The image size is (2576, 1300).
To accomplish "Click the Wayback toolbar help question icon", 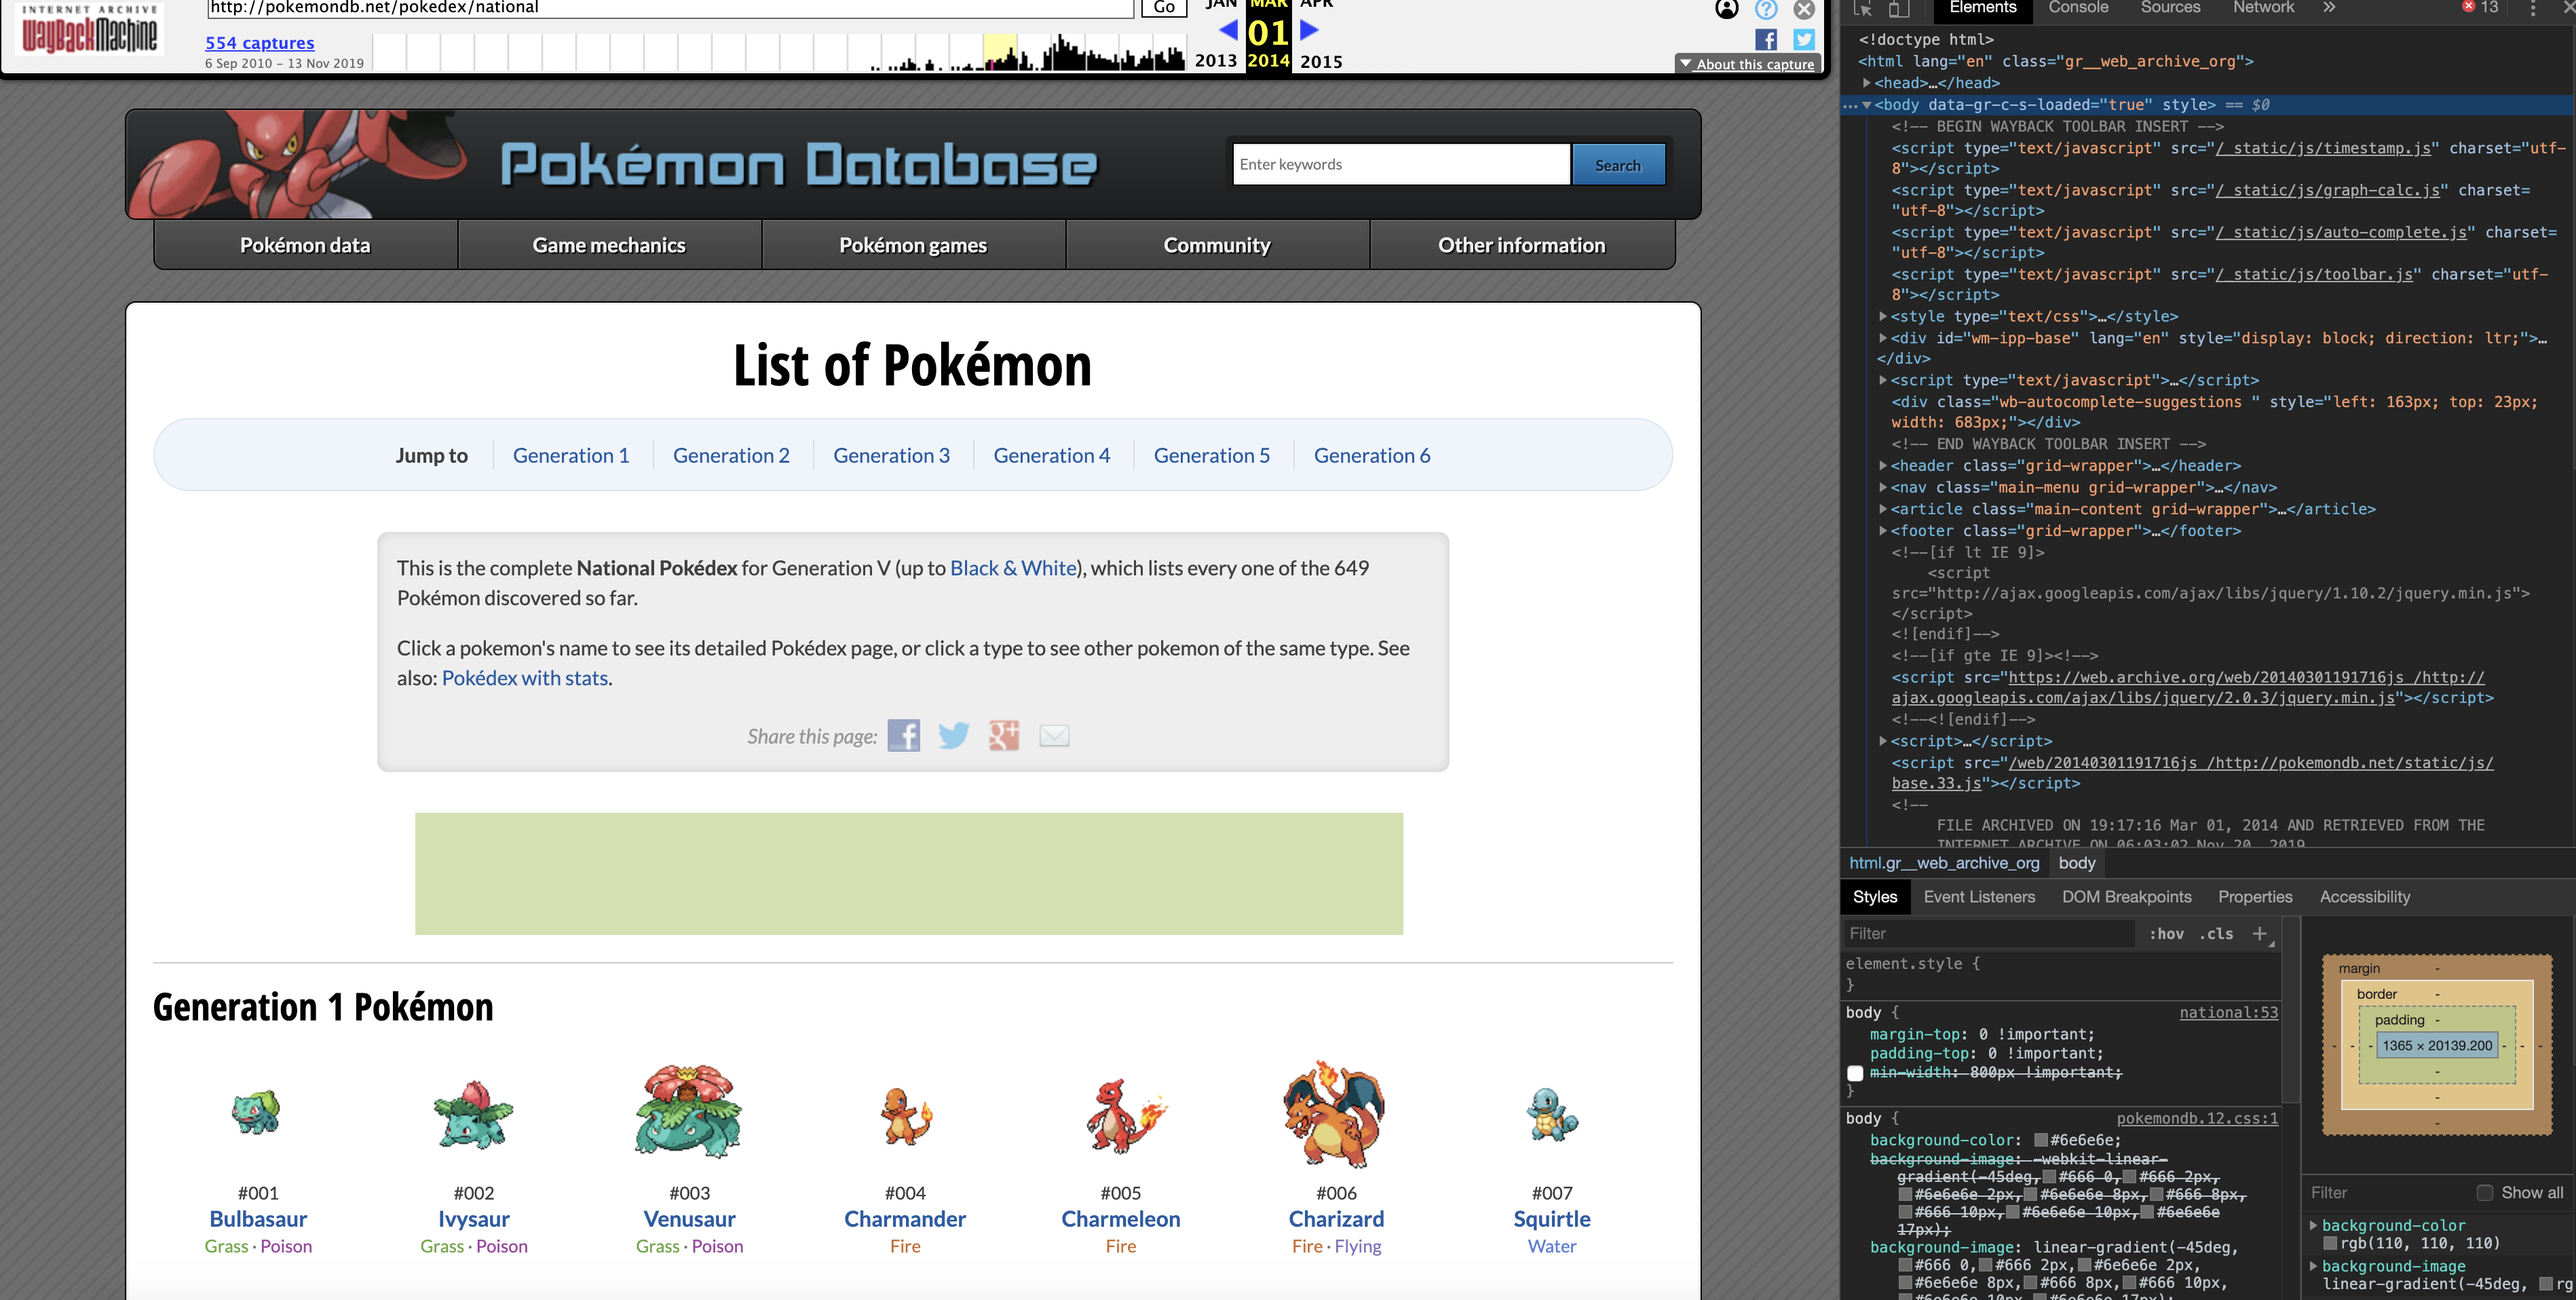I will [x=1766, y=10].
